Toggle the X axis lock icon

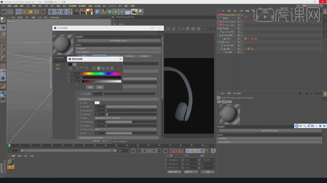point(51,12)
